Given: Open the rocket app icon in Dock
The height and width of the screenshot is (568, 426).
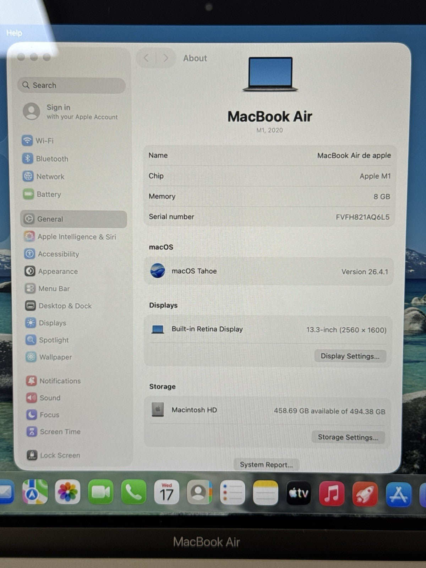Looking at the screenshot, I should coord(365,493).
